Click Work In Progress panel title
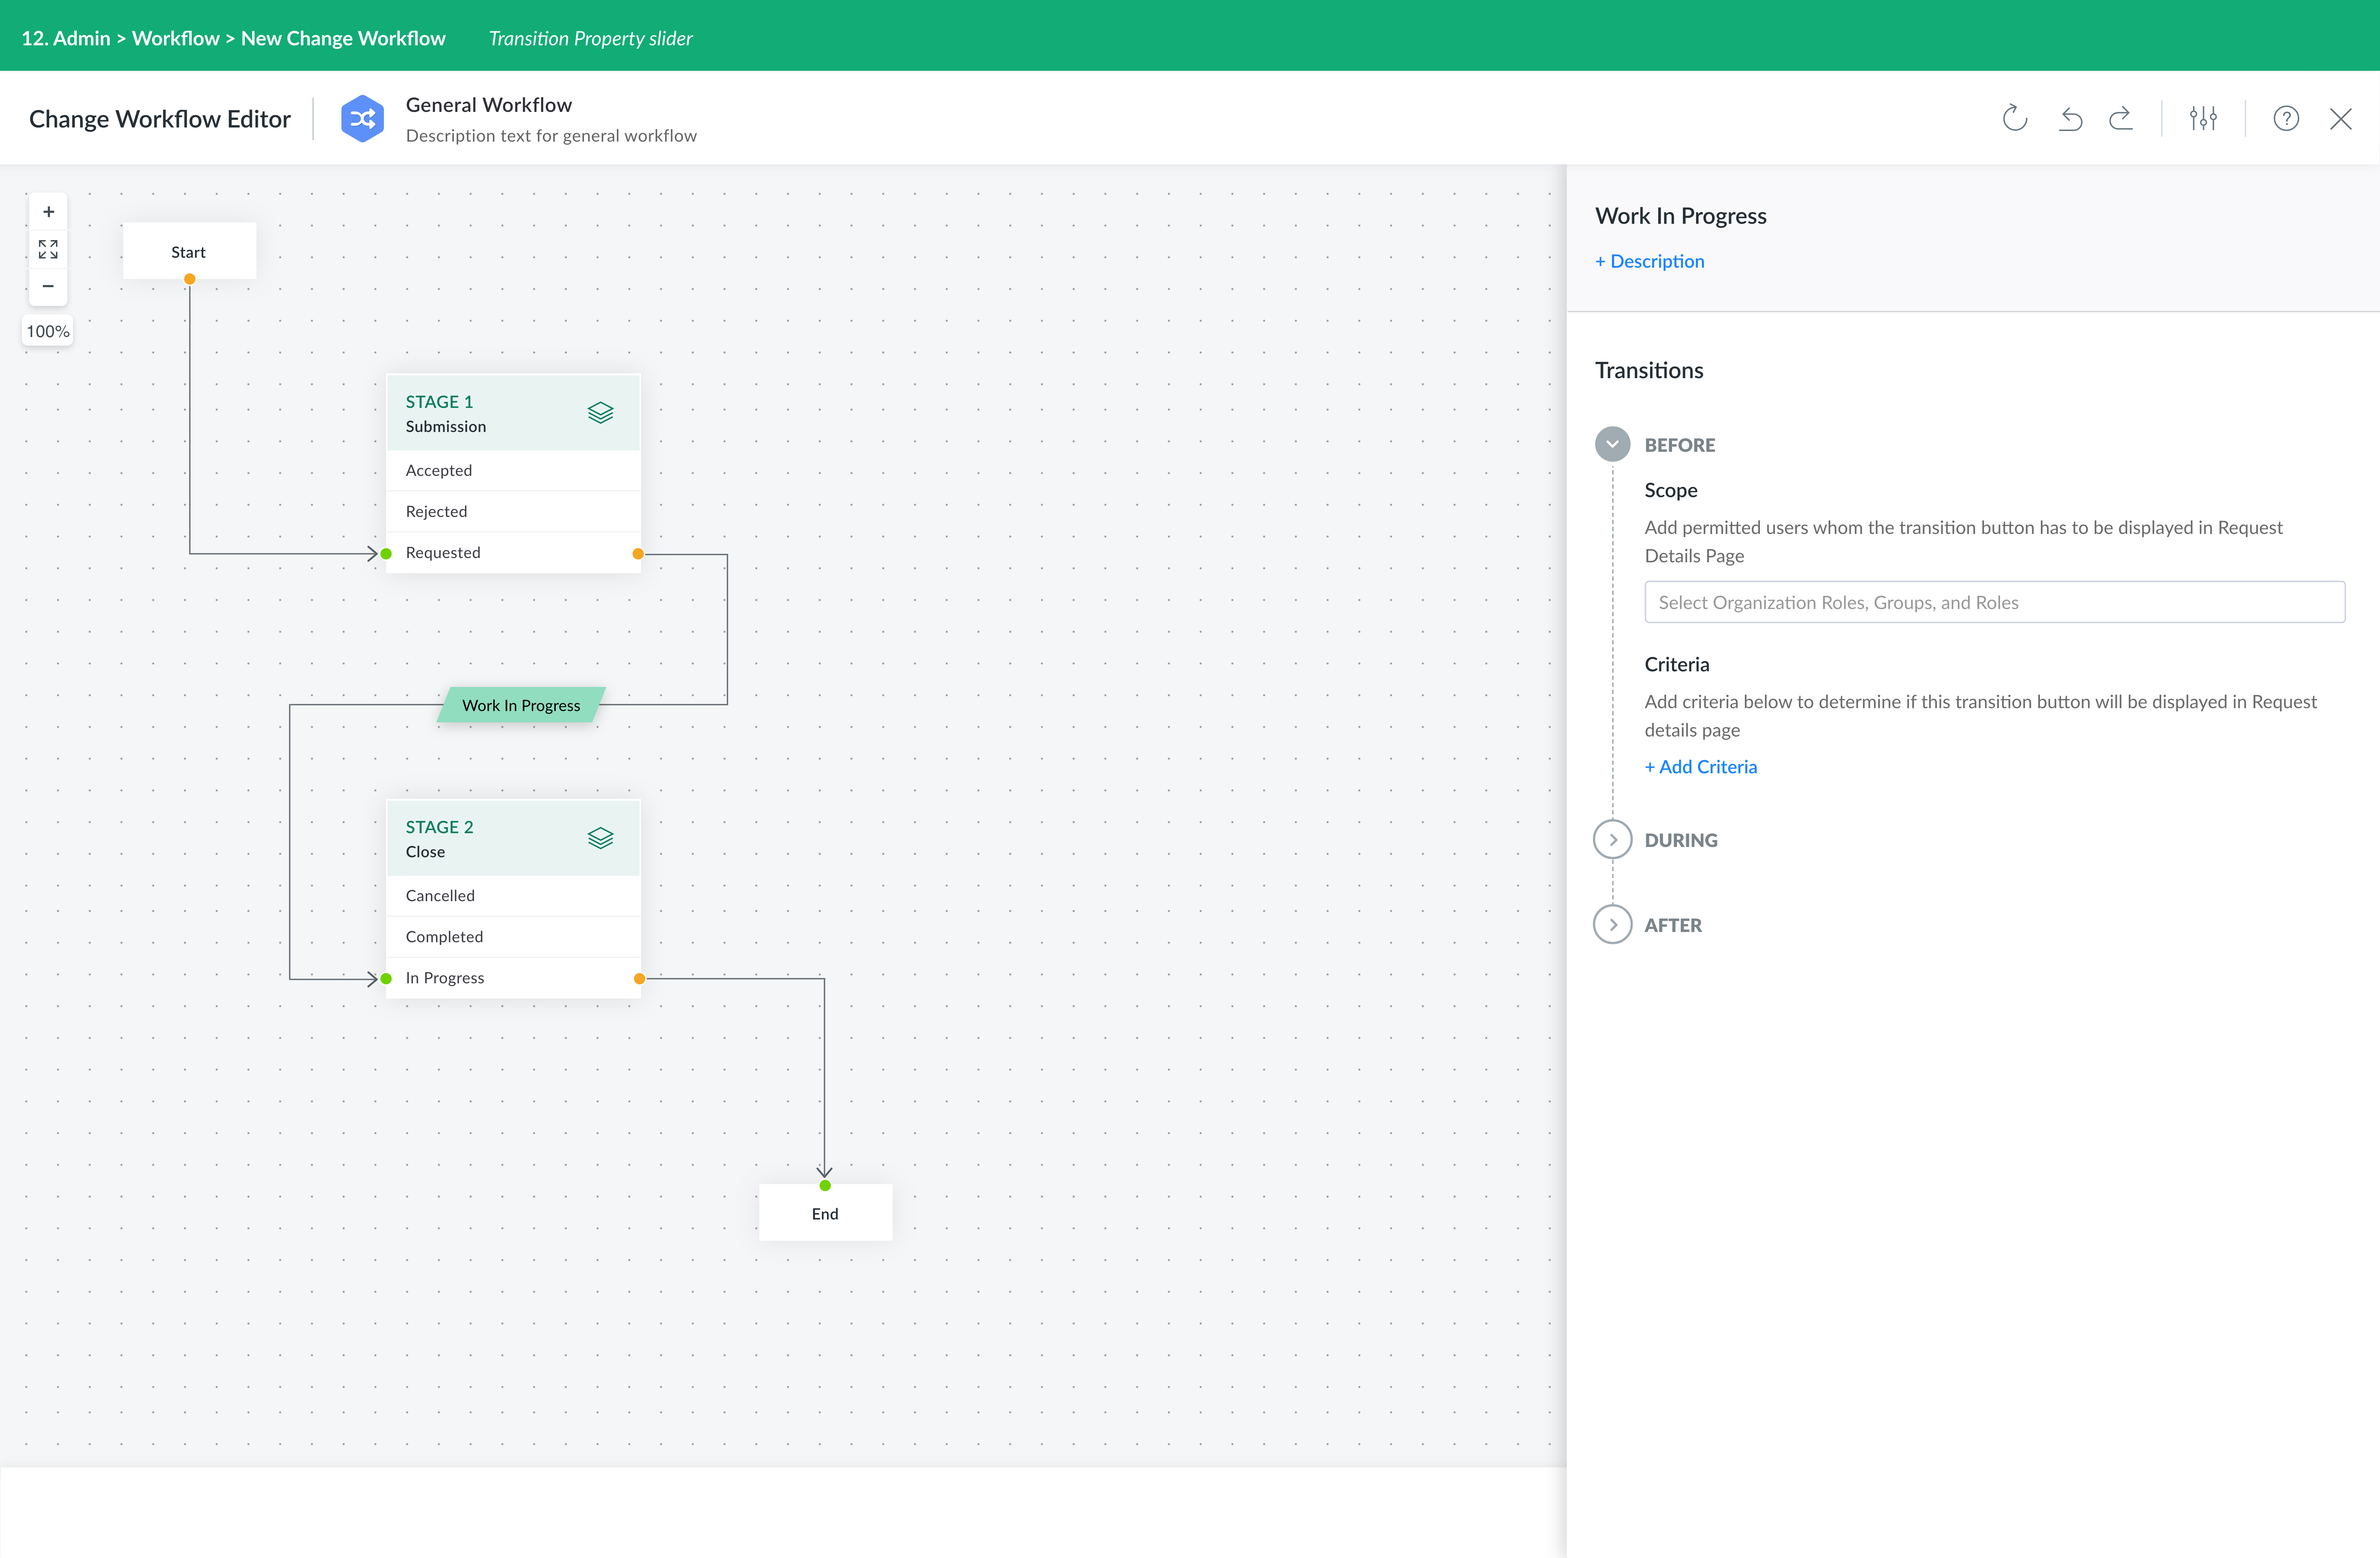 (1680, 216)
